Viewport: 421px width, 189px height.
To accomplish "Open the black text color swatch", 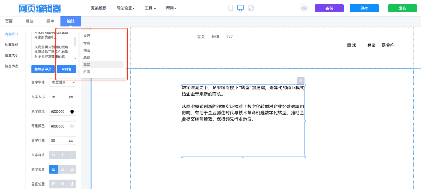I will [x=72, y=112].
